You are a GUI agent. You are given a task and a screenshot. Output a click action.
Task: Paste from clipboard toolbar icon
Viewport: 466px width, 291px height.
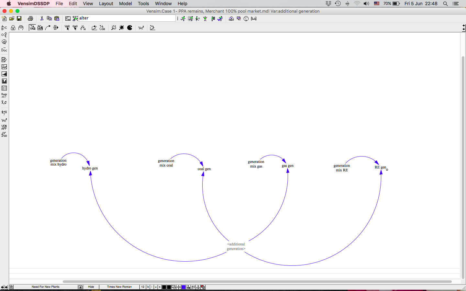point(57,19)
